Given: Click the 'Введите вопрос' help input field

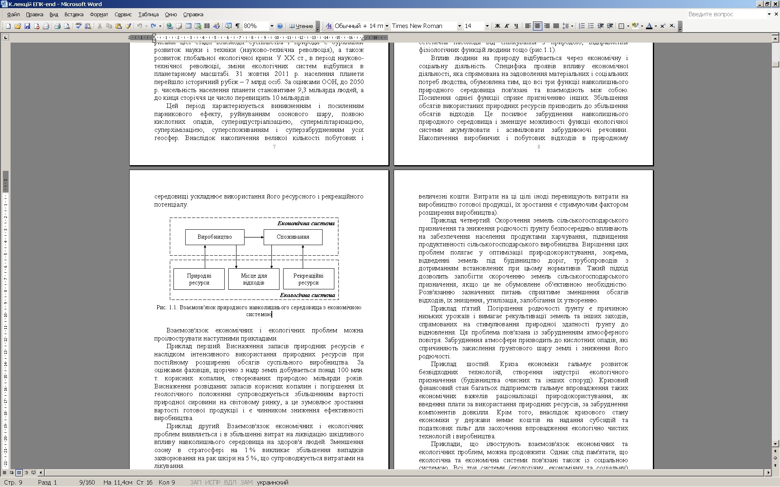Looking at the screenshot, I should [x=726, y=14].
